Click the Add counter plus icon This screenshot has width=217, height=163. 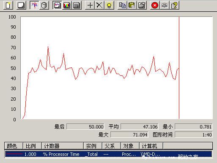tap(90, 5)
